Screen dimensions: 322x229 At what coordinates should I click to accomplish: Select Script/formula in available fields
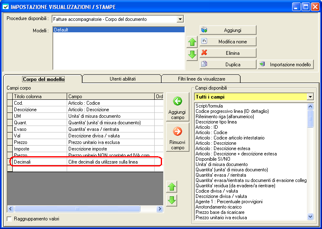209,106
